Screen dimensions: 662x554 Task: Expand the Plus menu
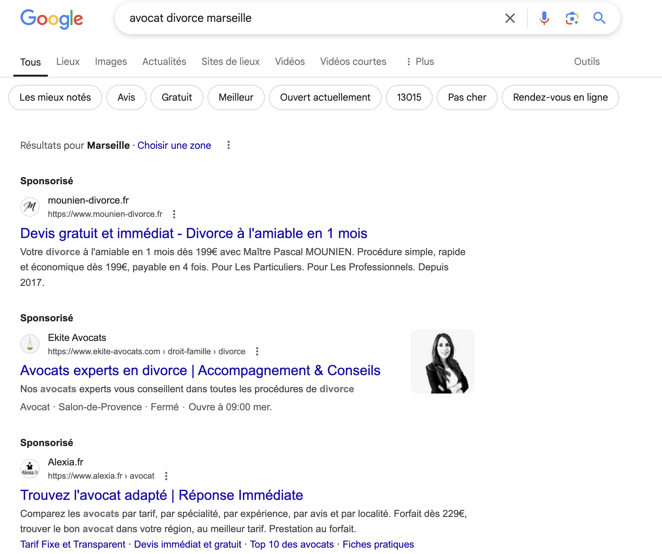pos(420,62)
